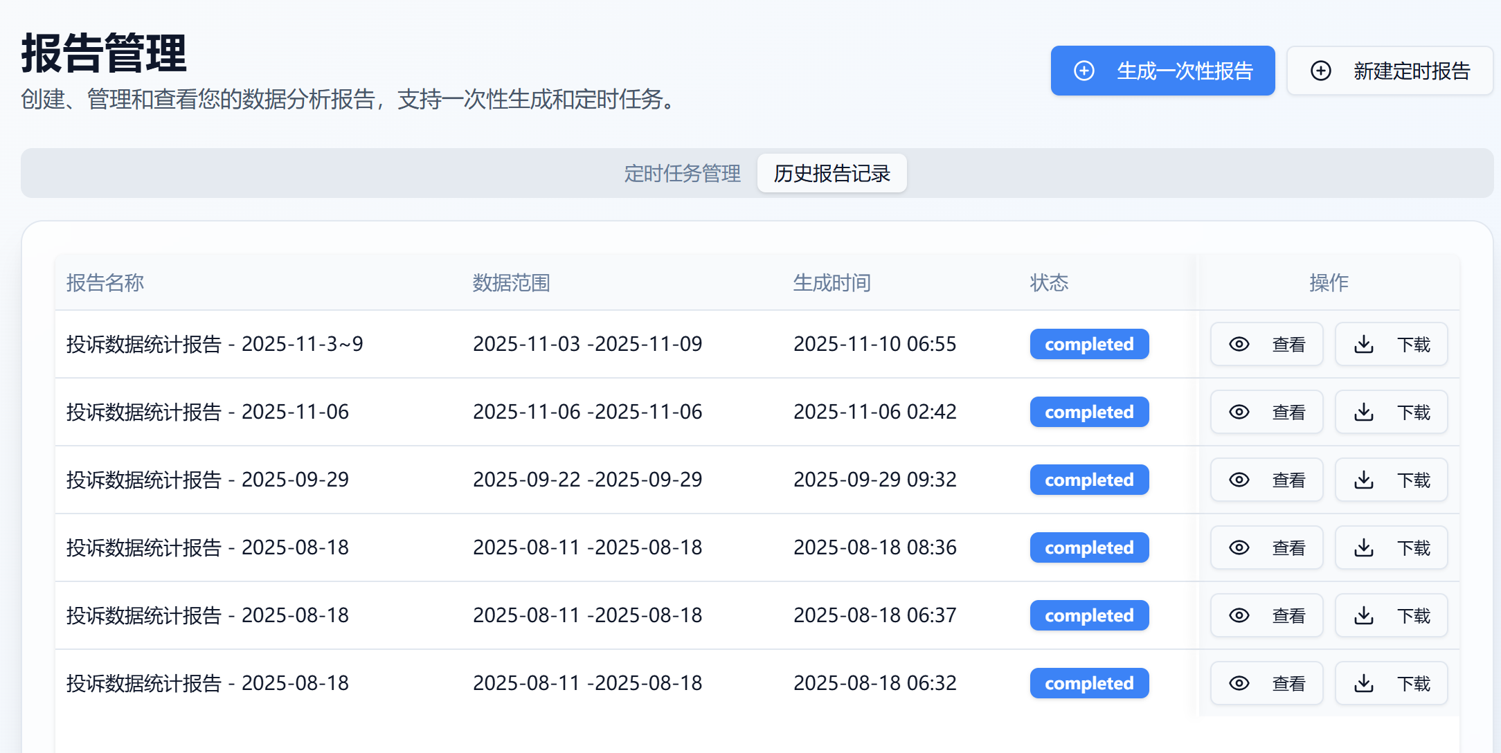Click report name 投诉数据统计报告 - 2025-11-06
The width and height of the screenshot is (1501, 753).
[x=208, y=412]
